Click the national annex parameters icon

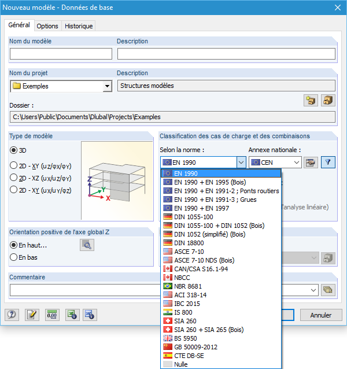click(x=311, y=163)
